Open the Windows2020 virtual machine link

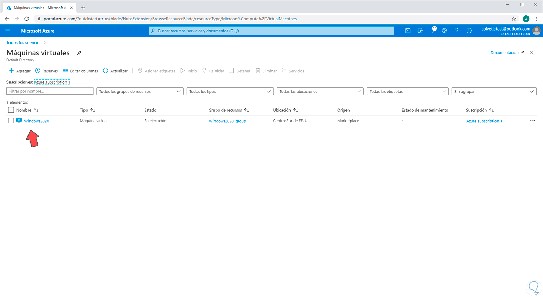click(37, 121)
